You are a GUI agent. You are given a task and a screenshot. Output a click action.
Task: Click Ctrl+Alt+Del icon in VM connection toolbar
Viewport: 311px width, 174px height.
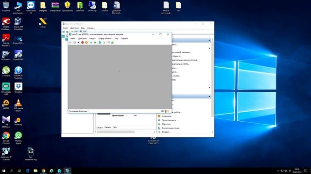[70, 43]
